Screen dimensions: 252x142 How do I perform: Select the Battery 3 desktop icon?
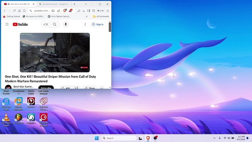[31, 103]
